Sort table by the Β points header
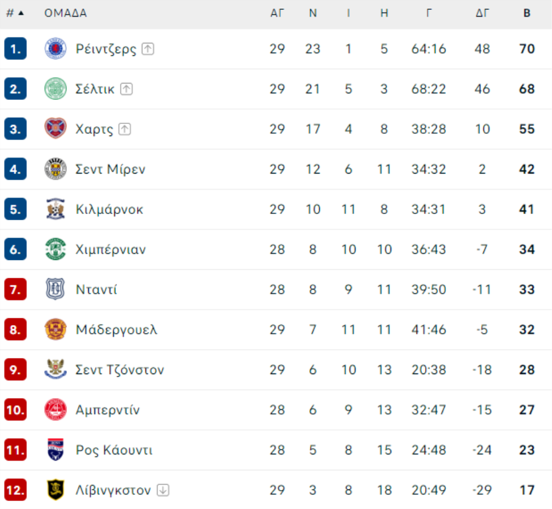This screenshot has height=509, width=552. click(527, 13)
